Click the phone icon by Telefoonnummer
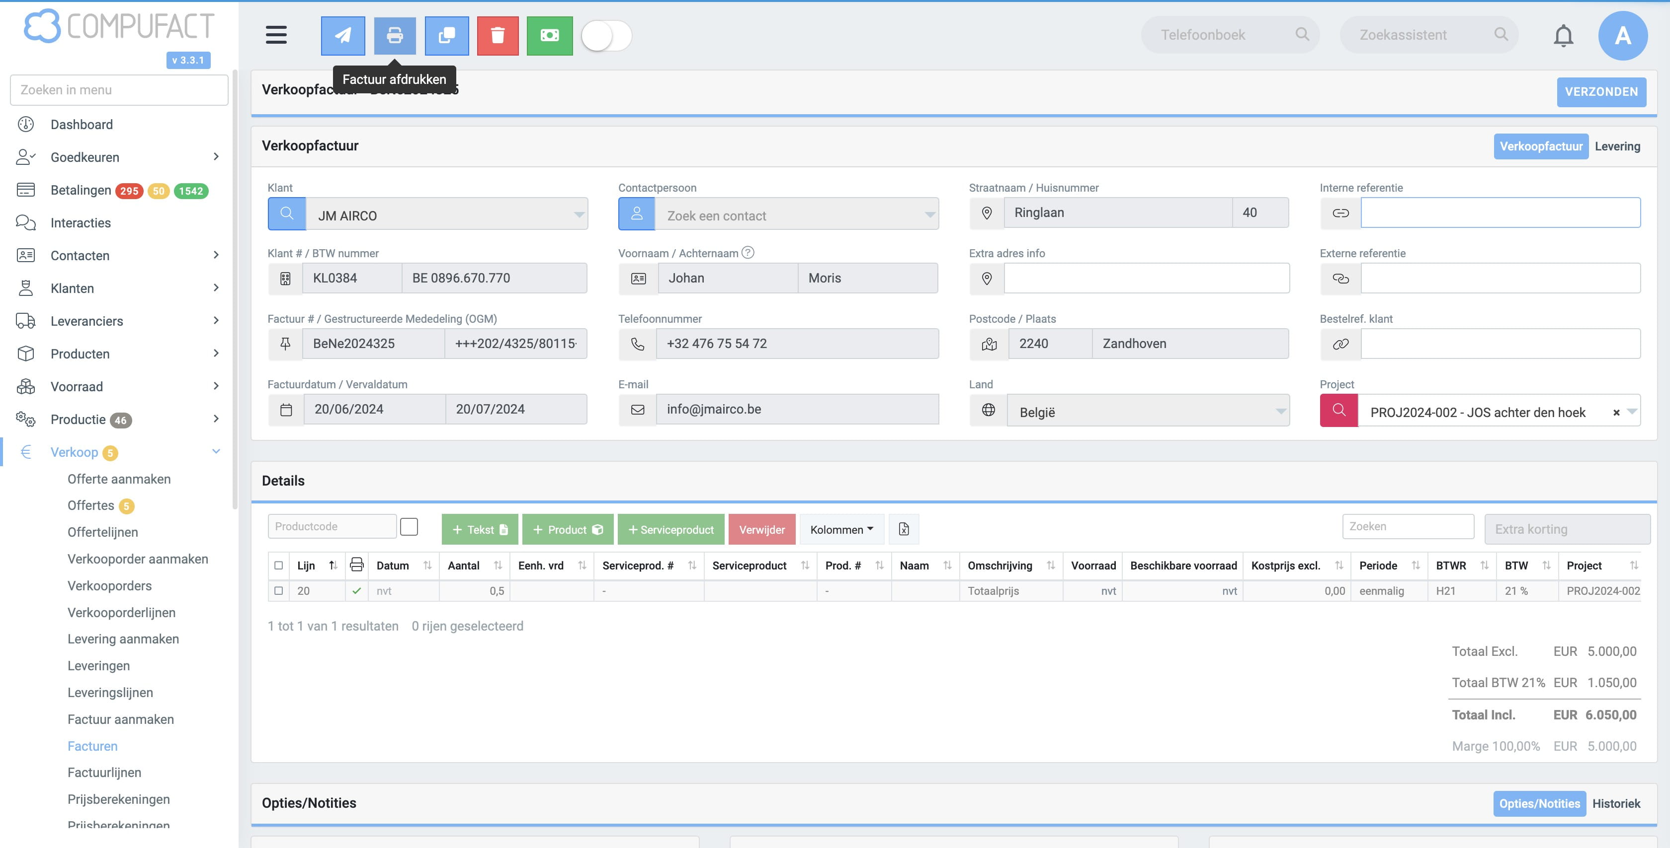The height and width of the screenshot is (848, 1670). (x=638, y=344)
